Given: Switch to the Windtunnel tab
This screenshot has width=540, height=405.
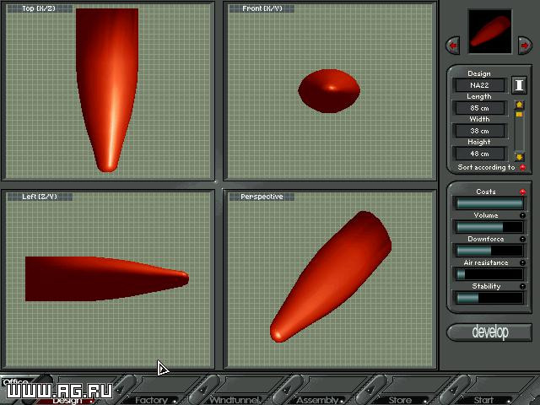Looking at the screenshot, I should point(235,400).
